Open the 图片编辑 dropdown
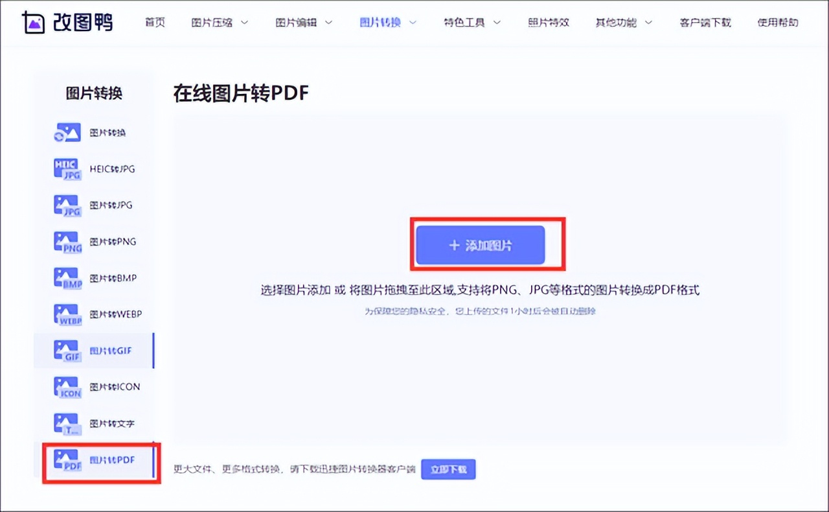Screen dimensions: 829x512 click(x=298, y=21)
